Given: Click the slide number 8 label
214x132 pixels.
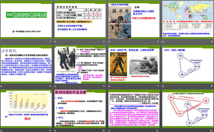Looking at the screenshot, I should (x=212, y=86).
